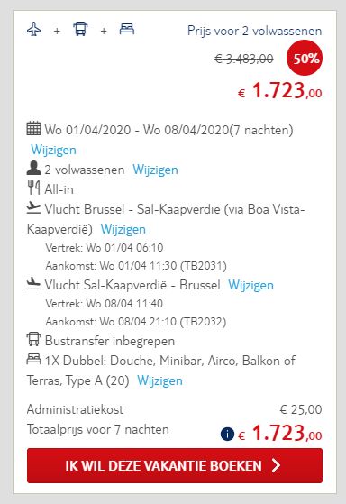Screen dimensions: 346x504
Task: Click the calendar icon beside travel dates
Action: tap(33, 128)
